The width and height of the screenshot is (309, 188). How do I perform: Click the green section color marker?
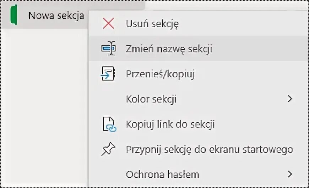14,16
